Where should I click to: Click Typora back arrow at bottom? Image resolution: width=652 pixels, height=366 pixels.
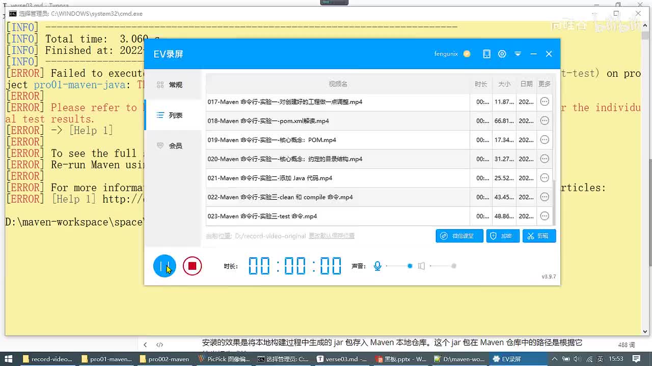[145, 345]
